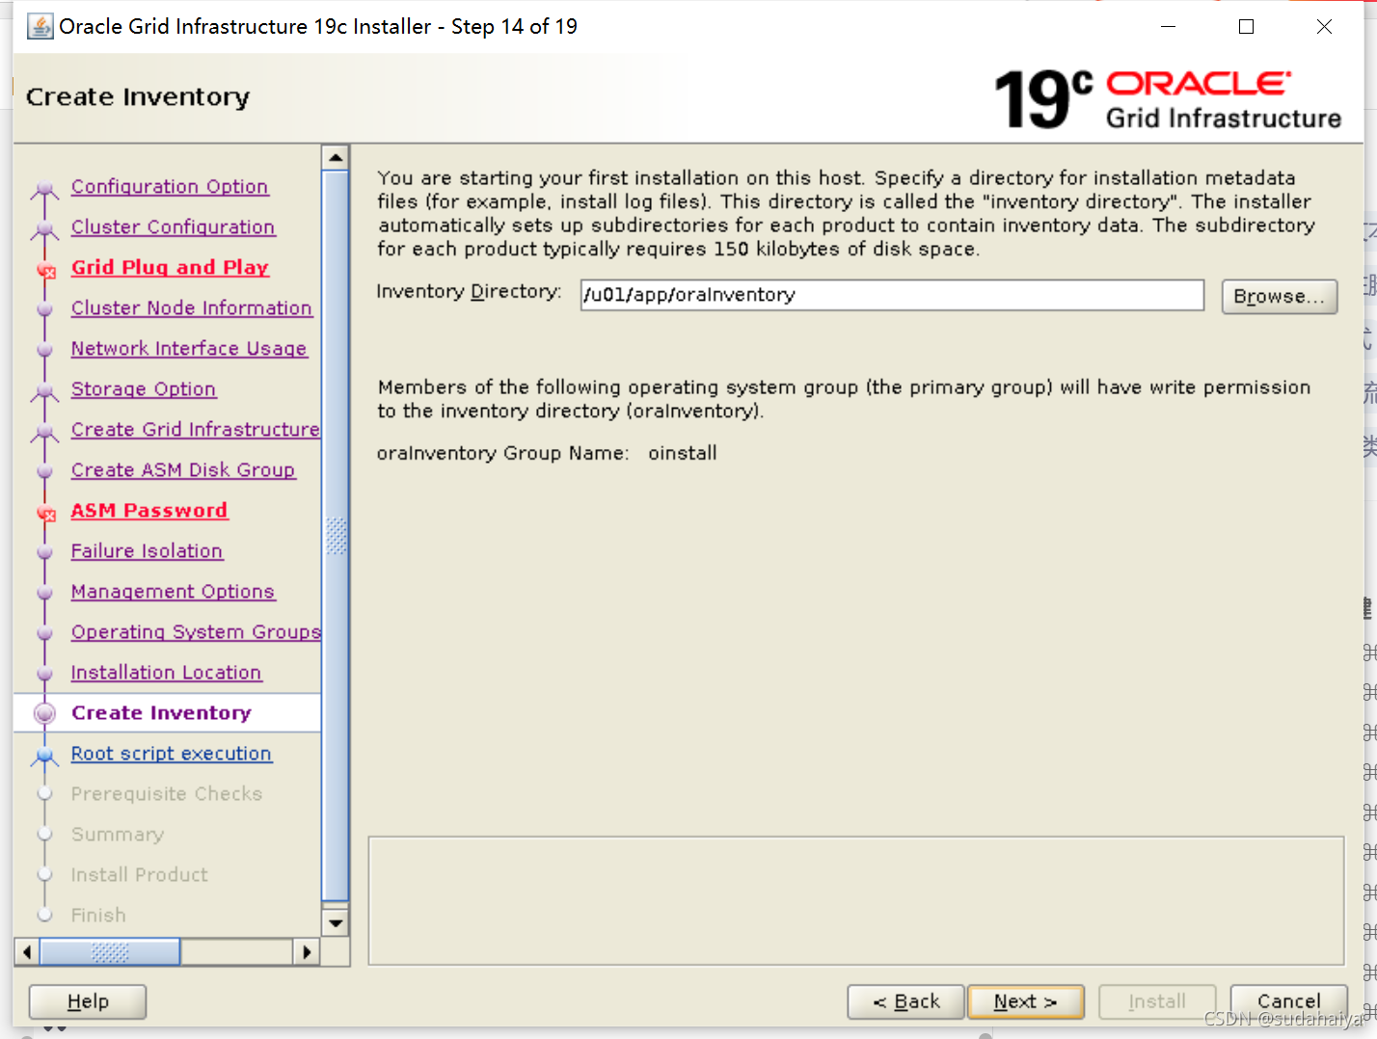
Task: Open the ASM Password step
Action: [149, 510]
